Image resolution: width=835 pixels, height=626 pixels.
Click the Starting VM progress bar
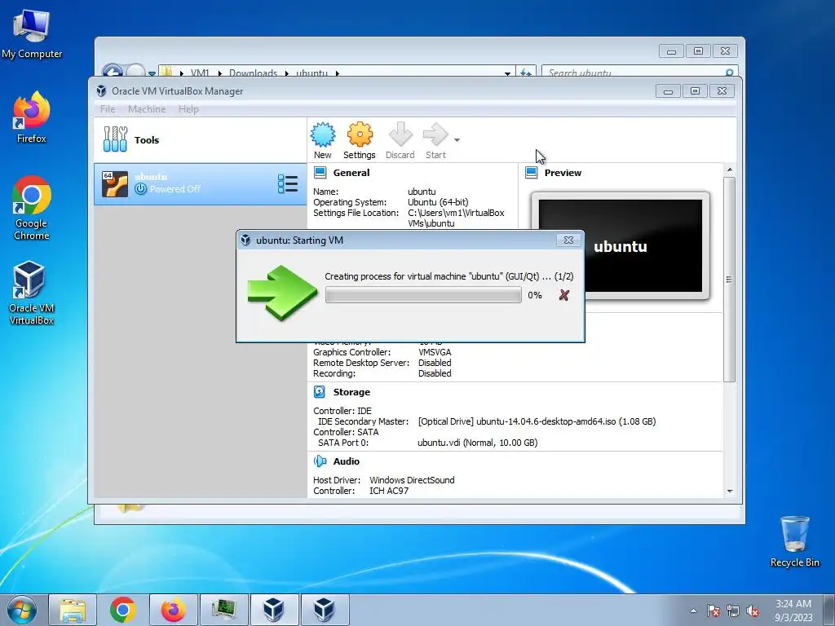(423, 295)
